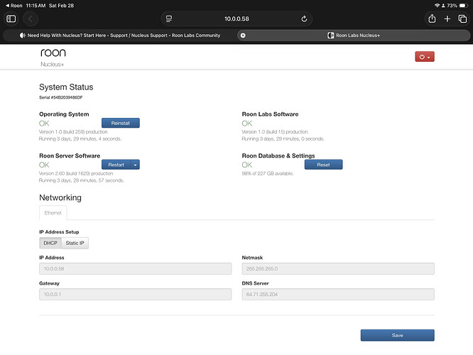The width and height of the screenshot is (473, 355).
Task: Click Reinstall for the Operating System
Action: [120, 123]
